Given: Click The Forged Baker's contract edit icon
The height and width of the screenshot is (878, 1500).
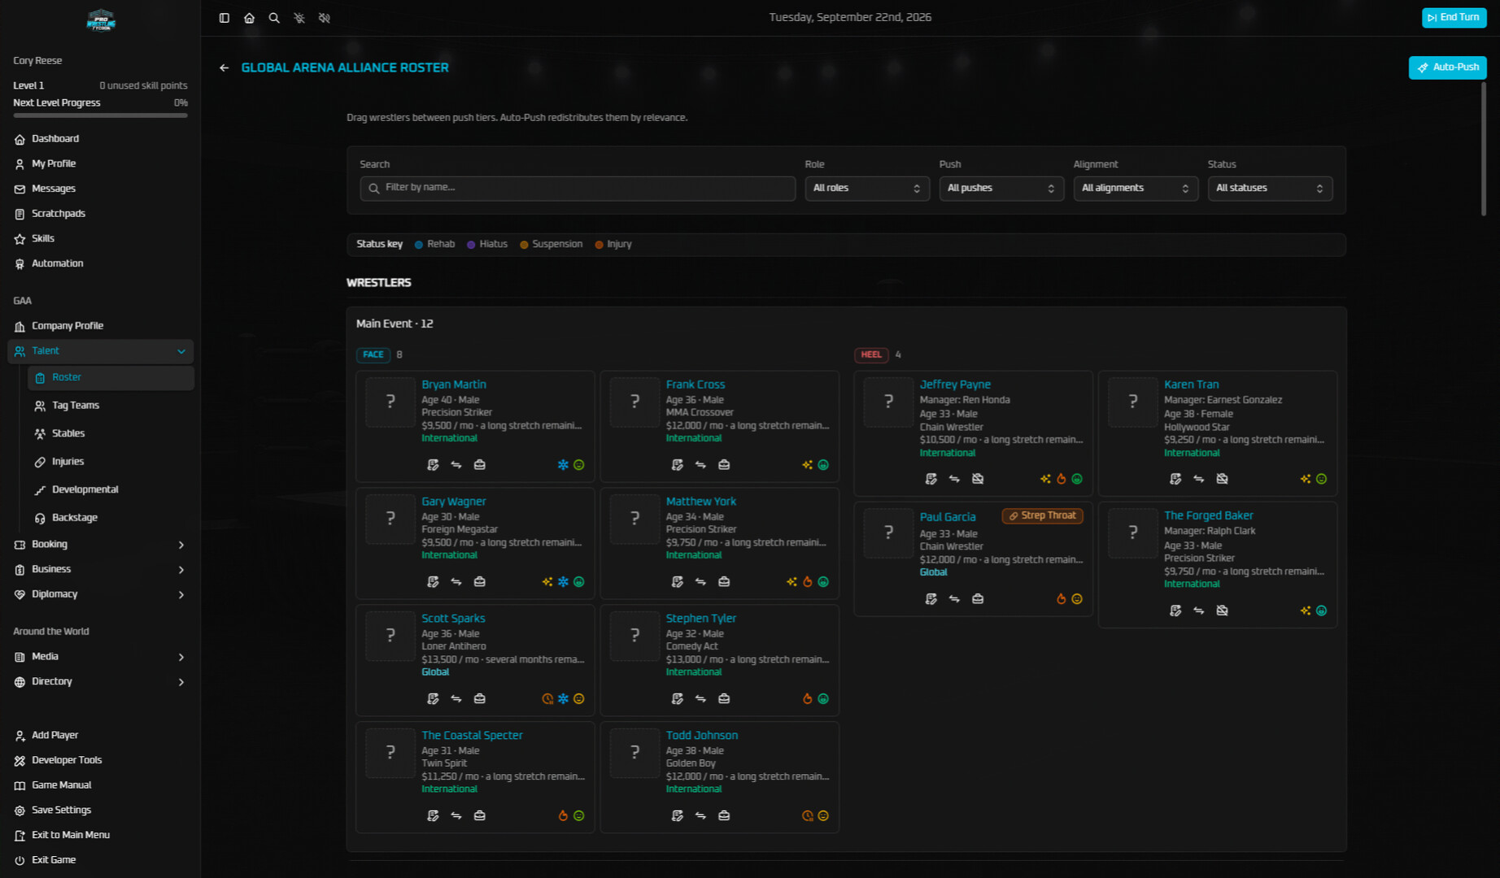Looking at the screenshot, I should [1175, 611].
